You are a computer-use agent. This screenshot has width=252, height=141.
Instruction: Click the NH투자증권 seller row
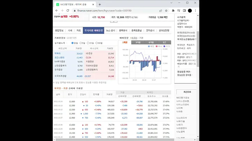[69, 61]
